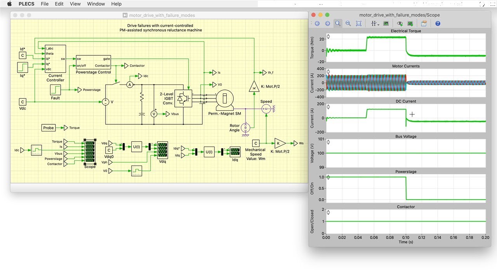This screenshot has height=279, width=497.
Task: Select the zoom magnifier tool in Scope toolbar
Action: pos(338,24)
